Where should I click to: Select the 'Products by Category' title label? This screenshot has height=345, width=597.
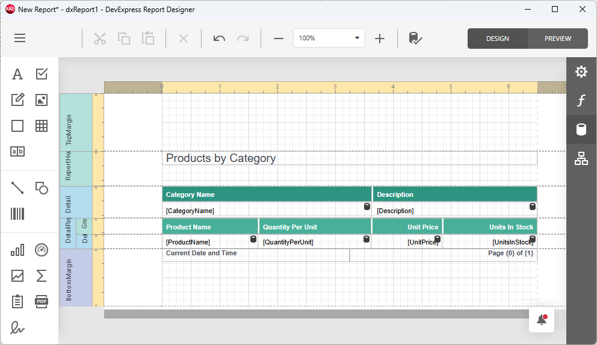pos(350,158)
